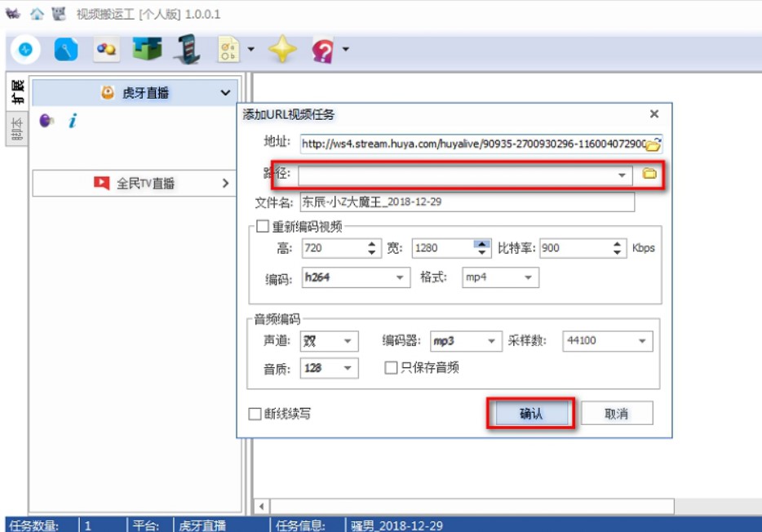
Task: Click folder icon at end of address field
Action: (x=653, y=144)
